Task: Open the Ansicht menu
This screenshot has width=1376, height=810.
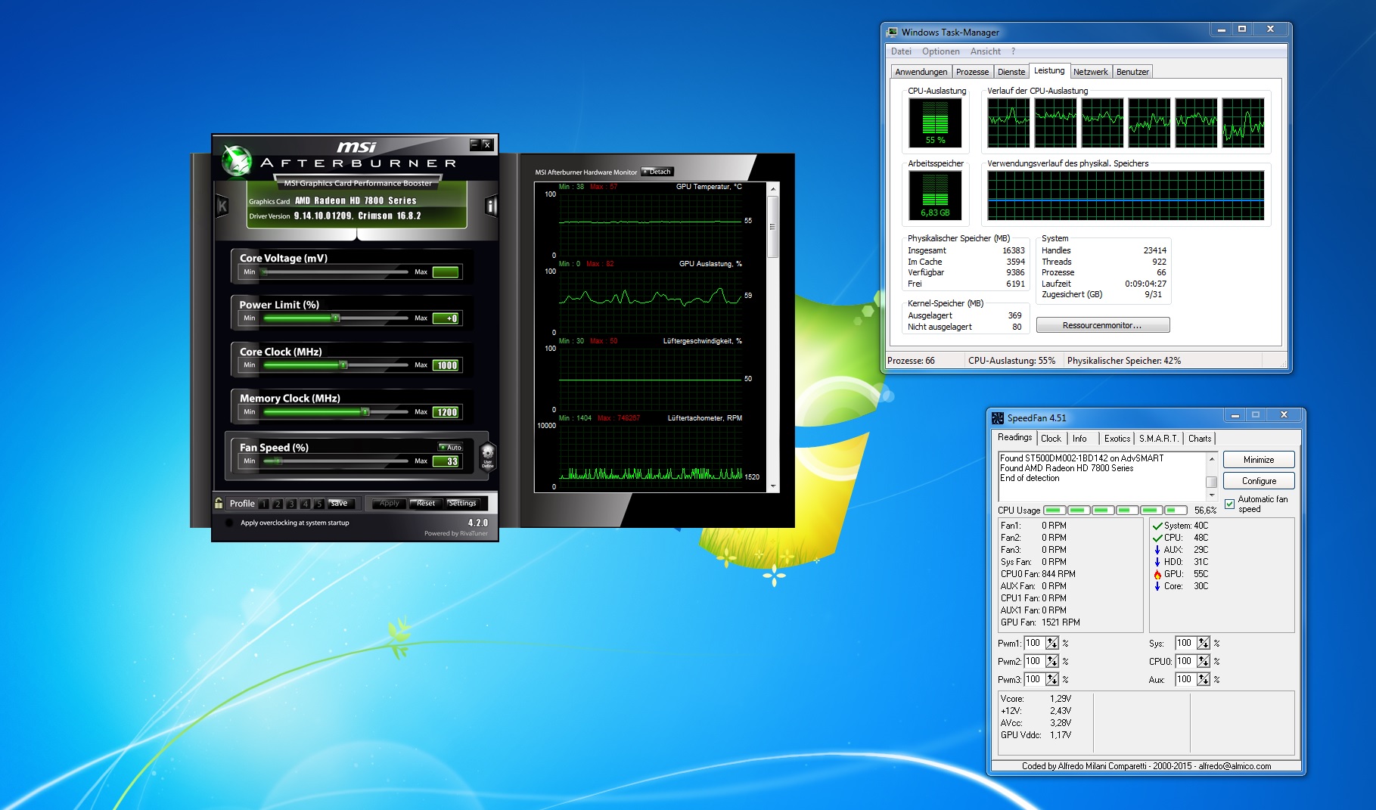Action: point(985,51)
